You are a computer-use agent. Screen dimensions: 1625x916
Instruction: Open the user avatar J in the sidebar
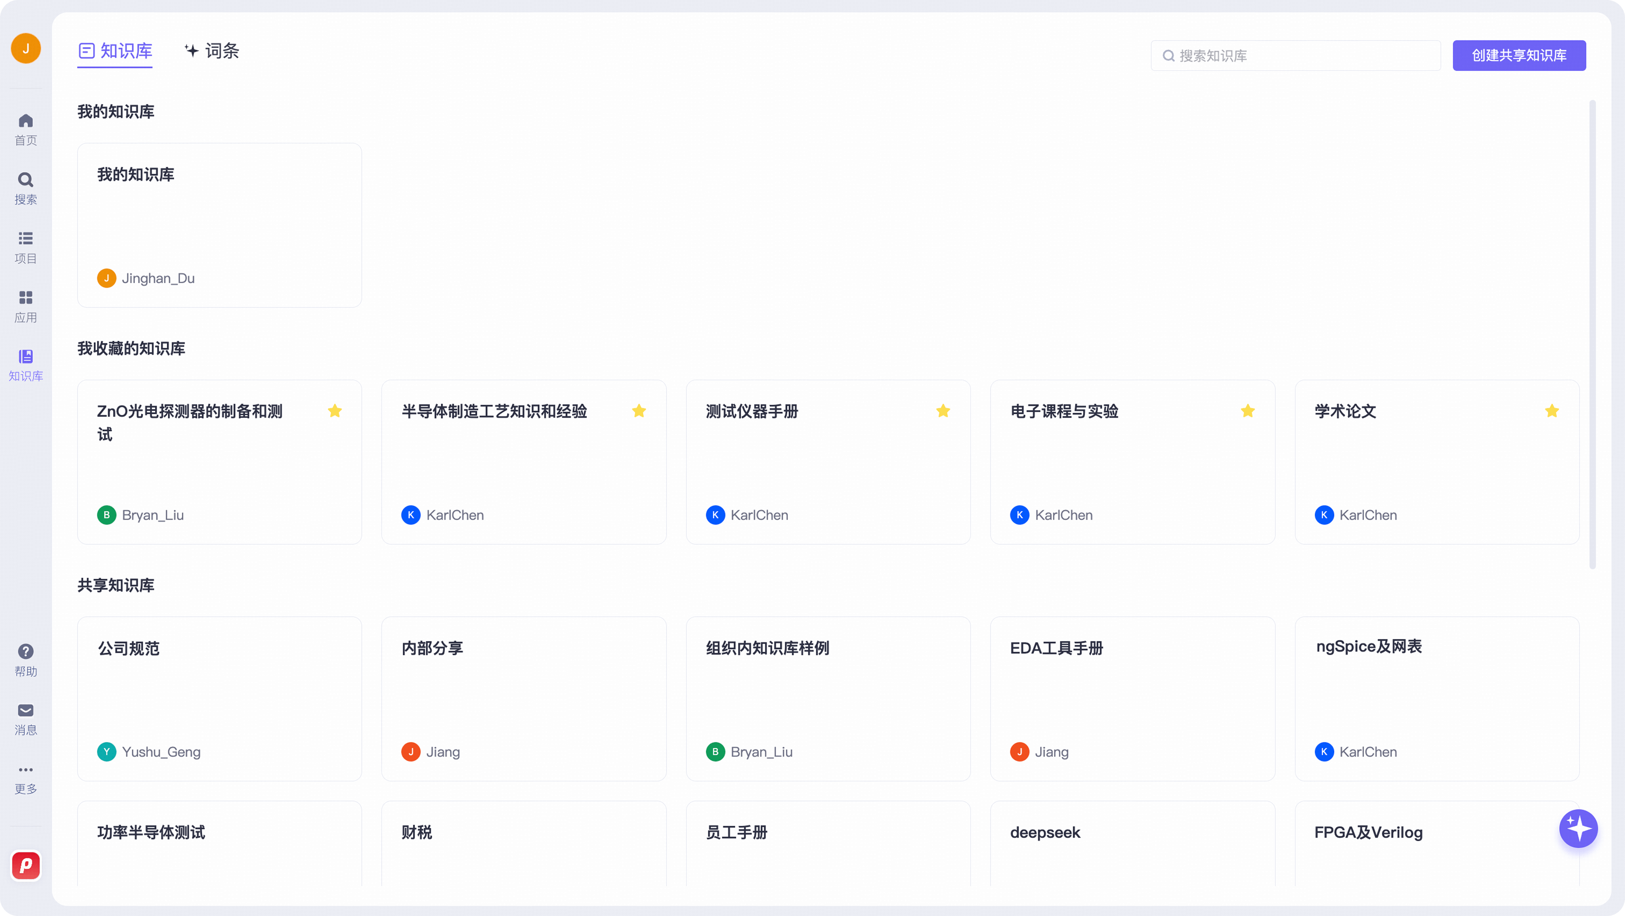[x=26, y=49]
